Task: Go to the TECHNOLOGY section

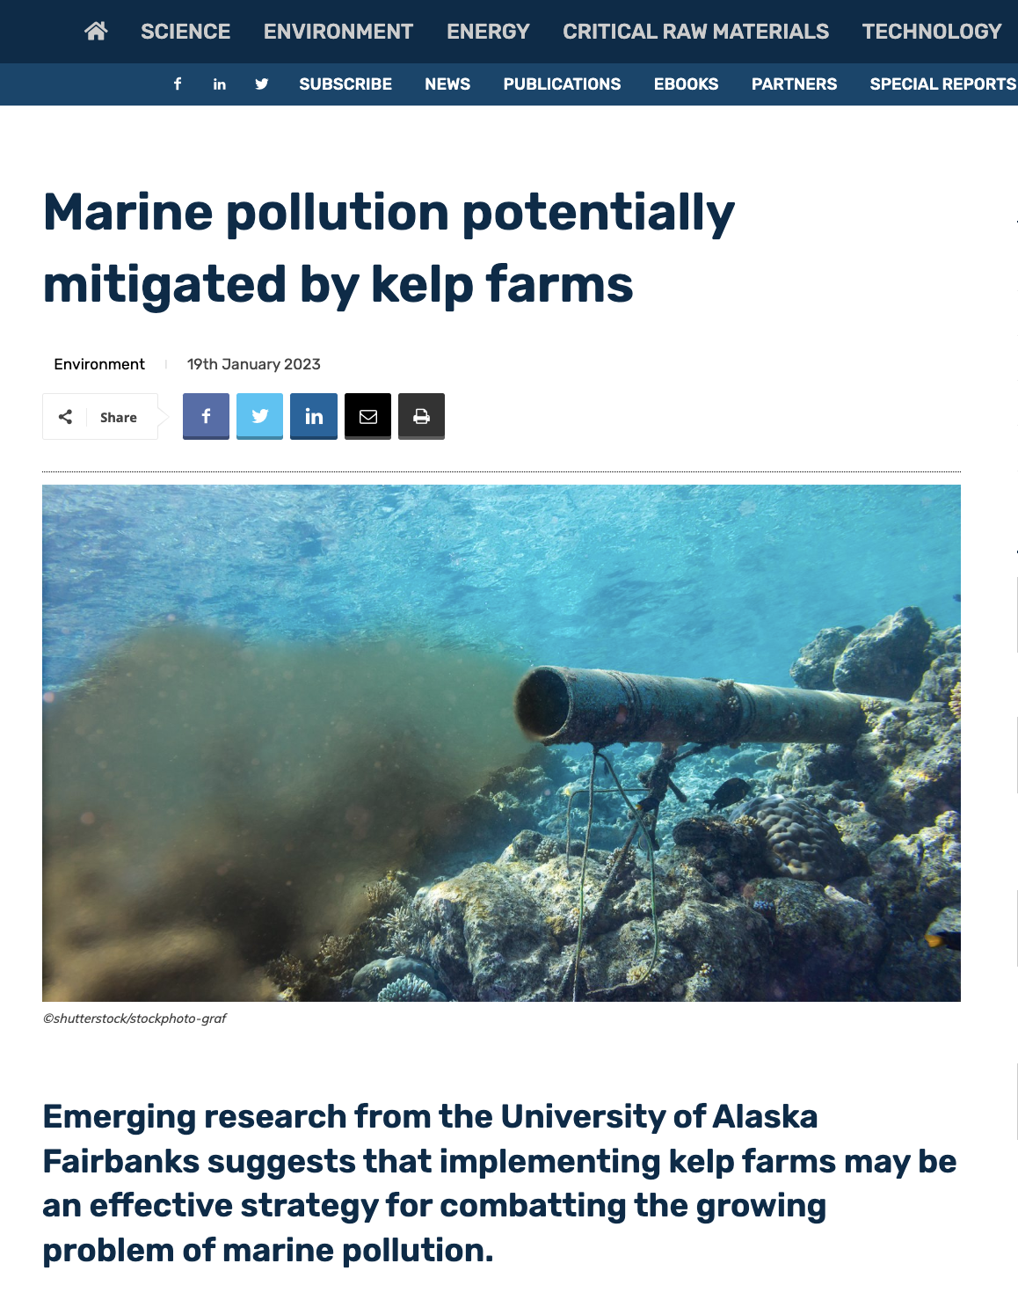Action: [x=931, y=31]
